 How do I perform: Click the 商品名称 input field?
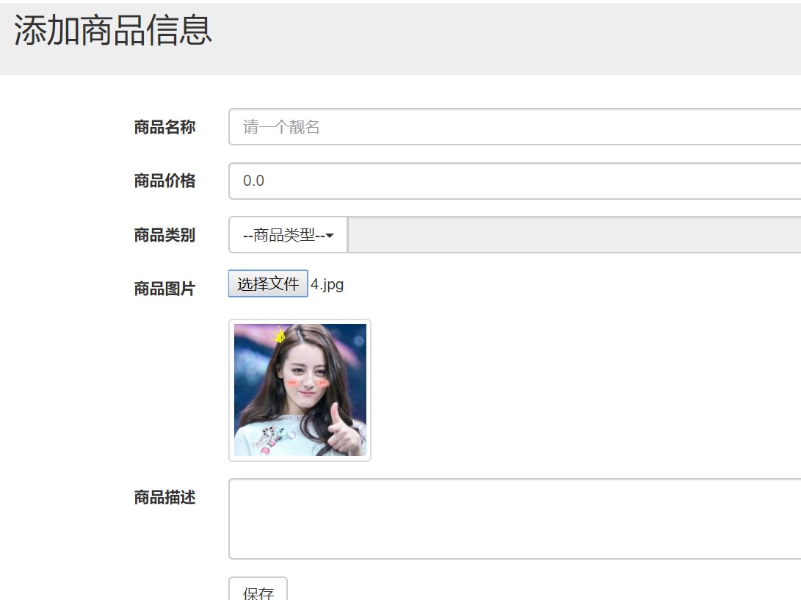[x=515, y=127]
